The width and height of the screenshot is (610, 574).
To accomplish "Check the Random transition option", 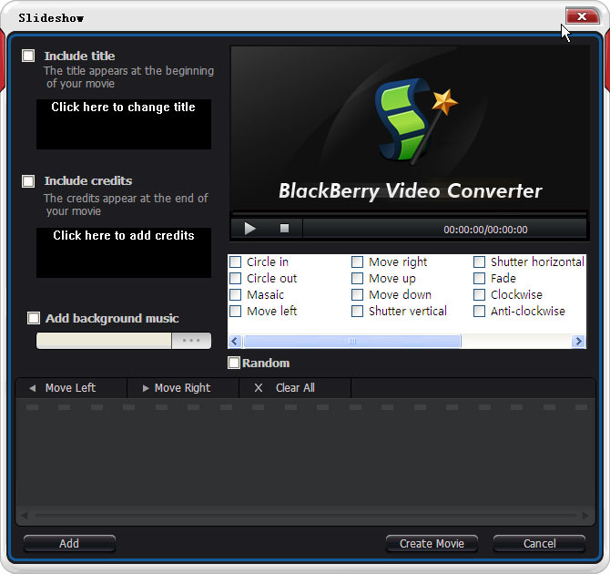I will tap(234, 363).
